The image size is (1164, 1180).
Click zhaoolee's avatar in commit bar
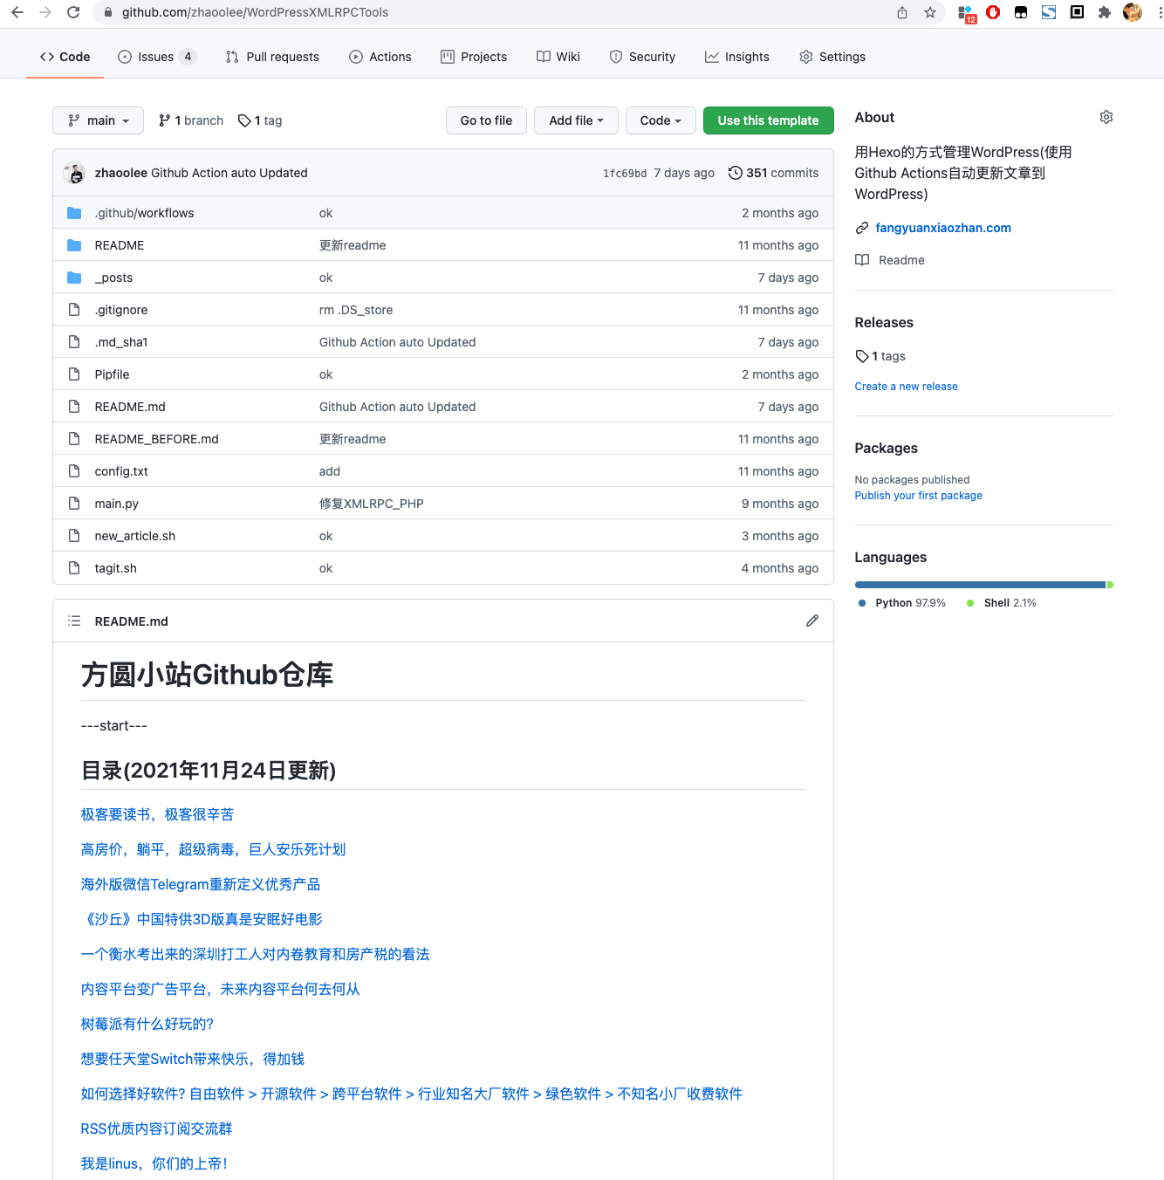[x=74, y=173]
